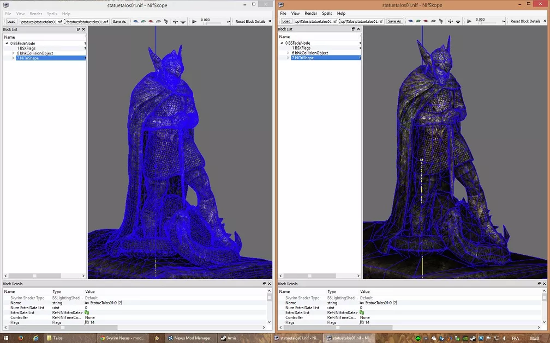Expand 6 bhkCollisionObject in left window's Block List
550x343 pixels.
point(13,53)
